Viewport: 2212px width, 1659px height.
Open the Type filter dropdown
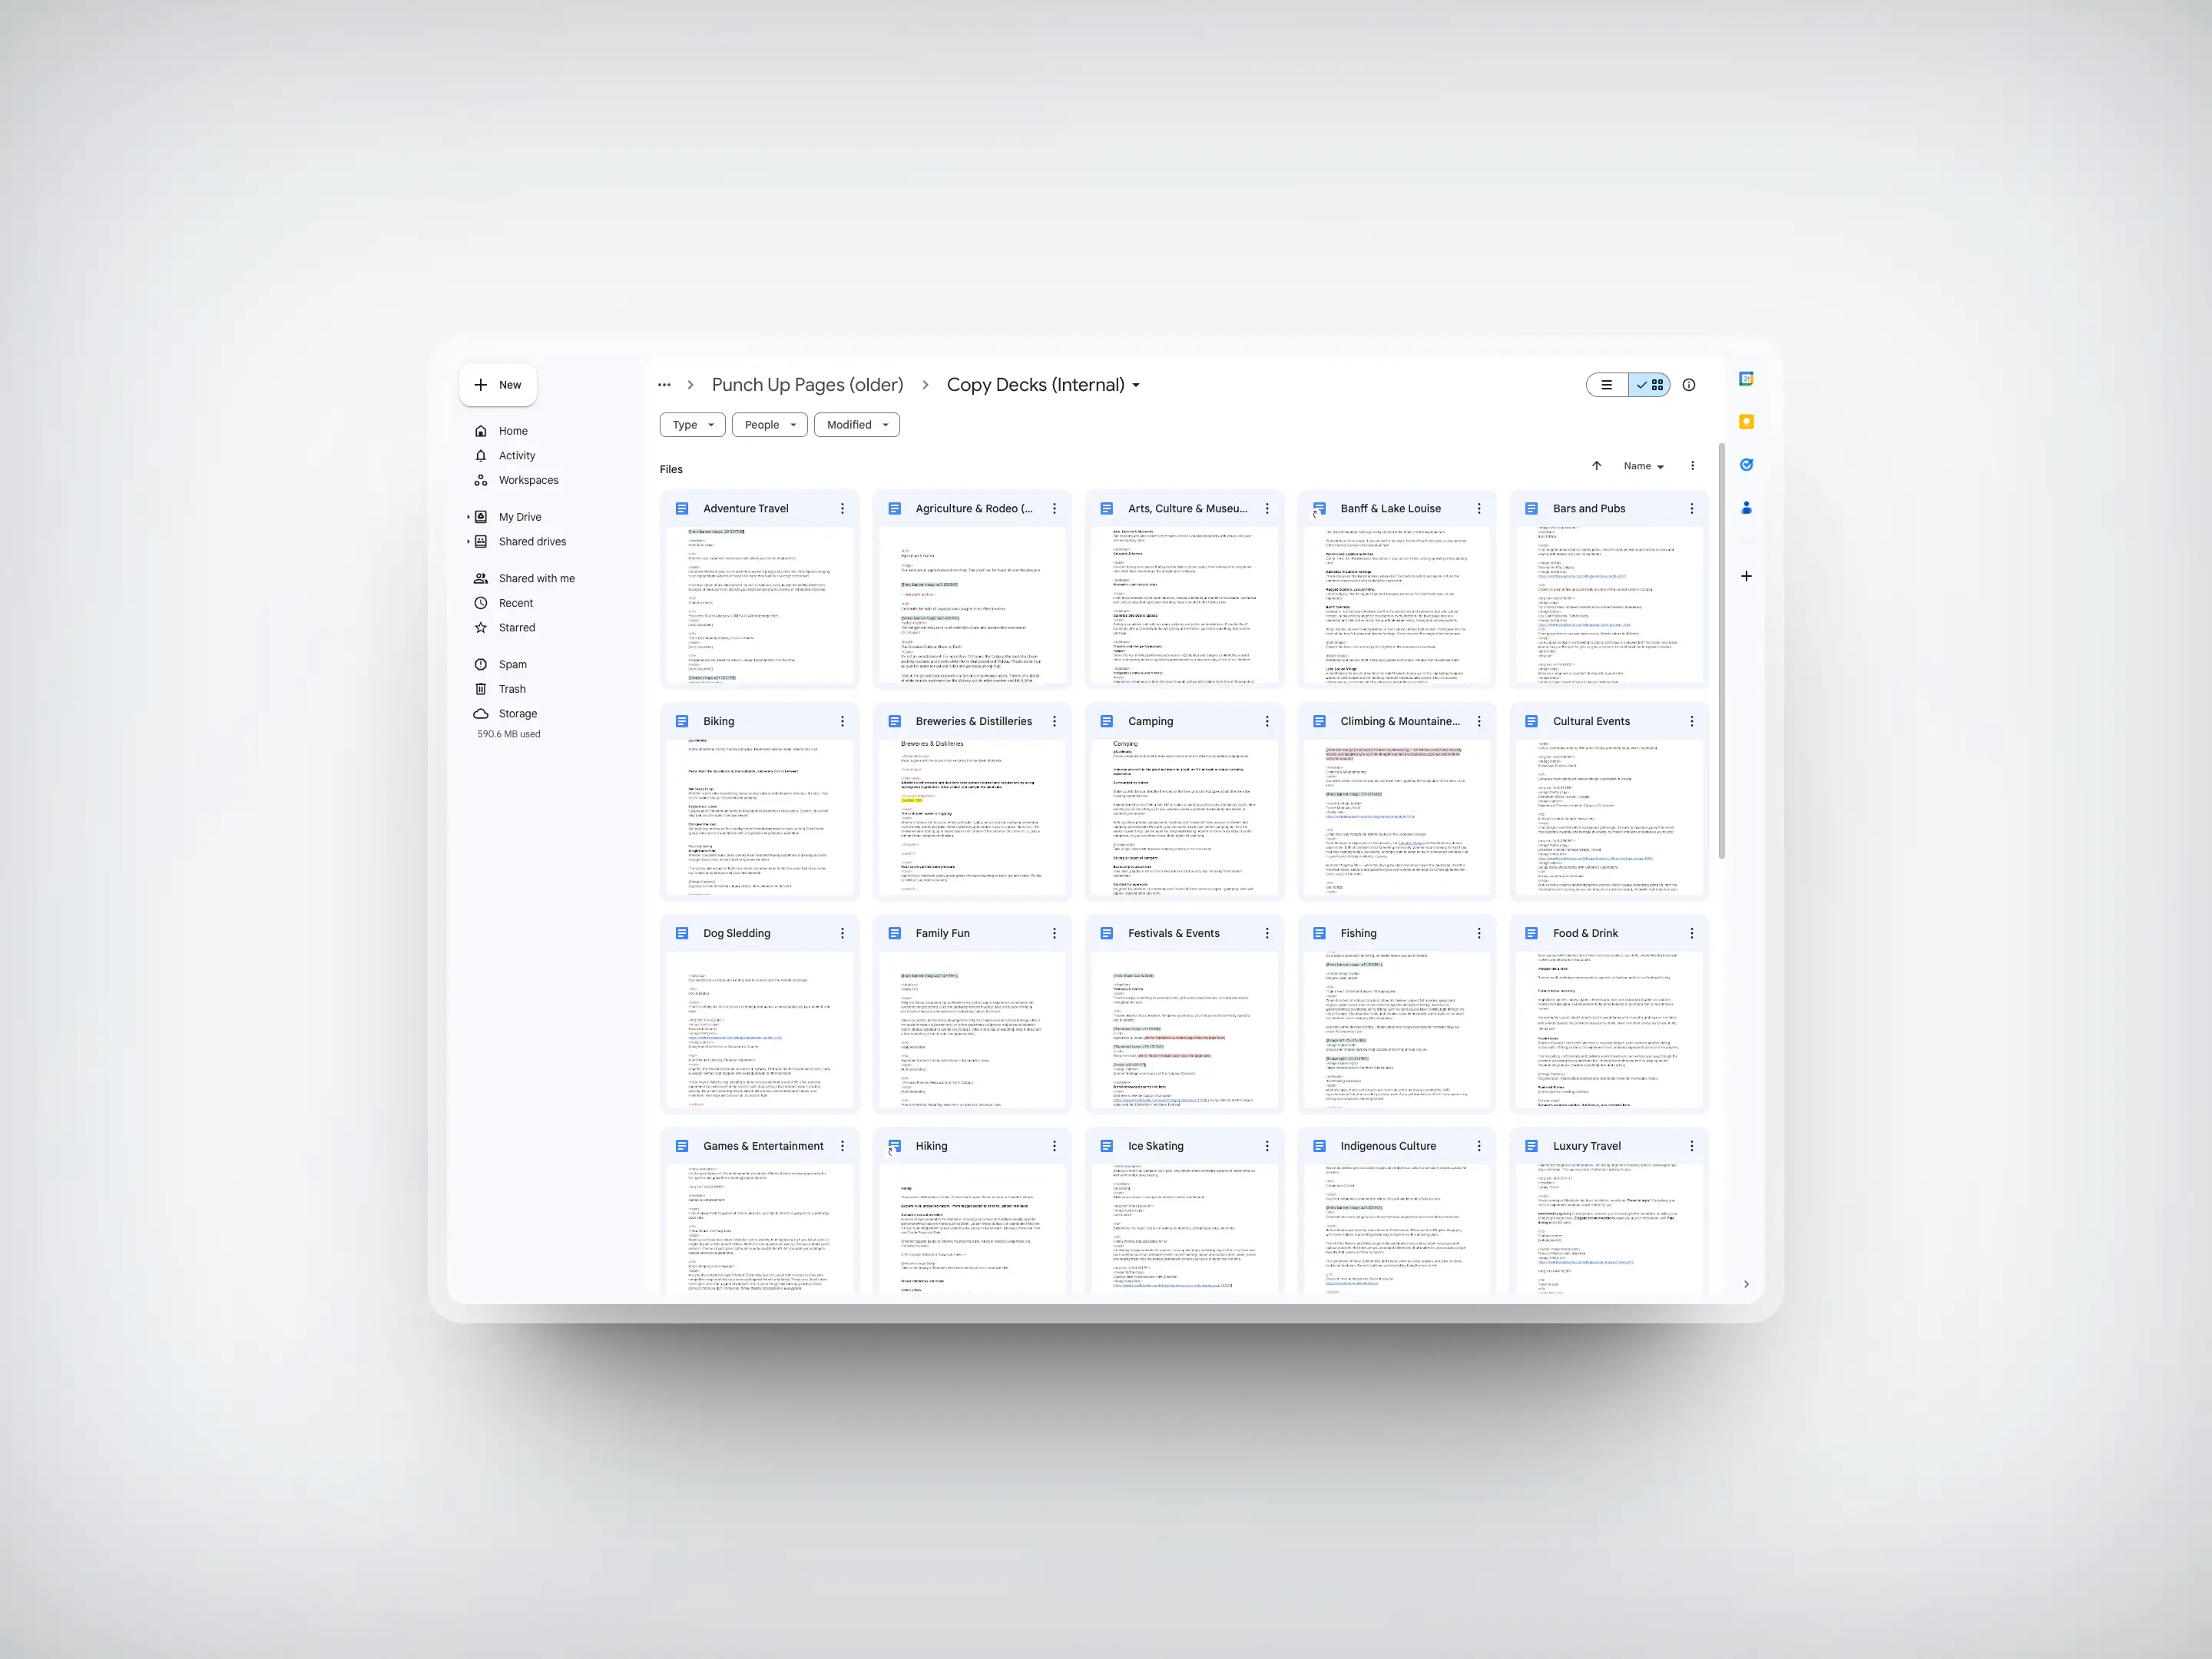point(692,425)
